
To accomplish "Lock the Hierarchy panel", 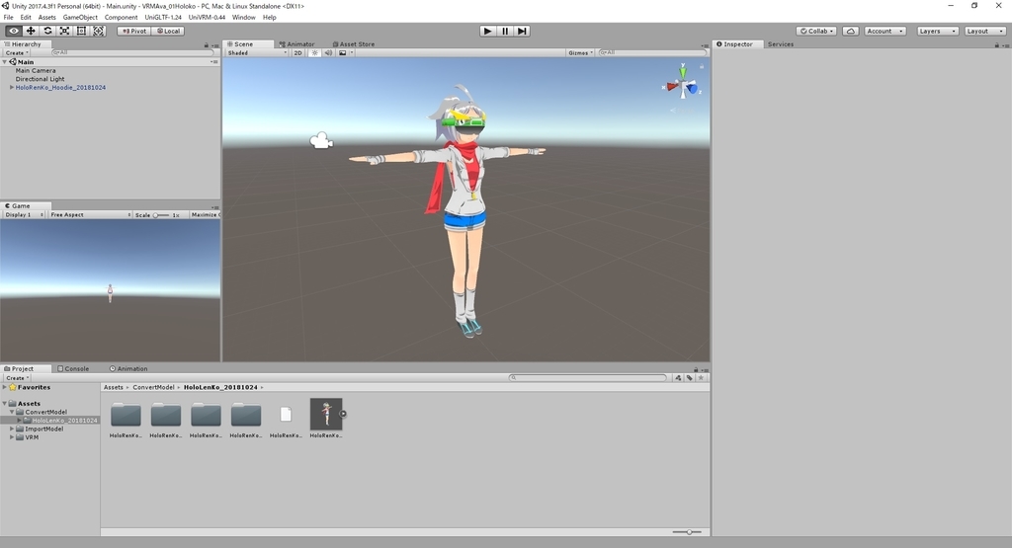I will pos(207,45).
